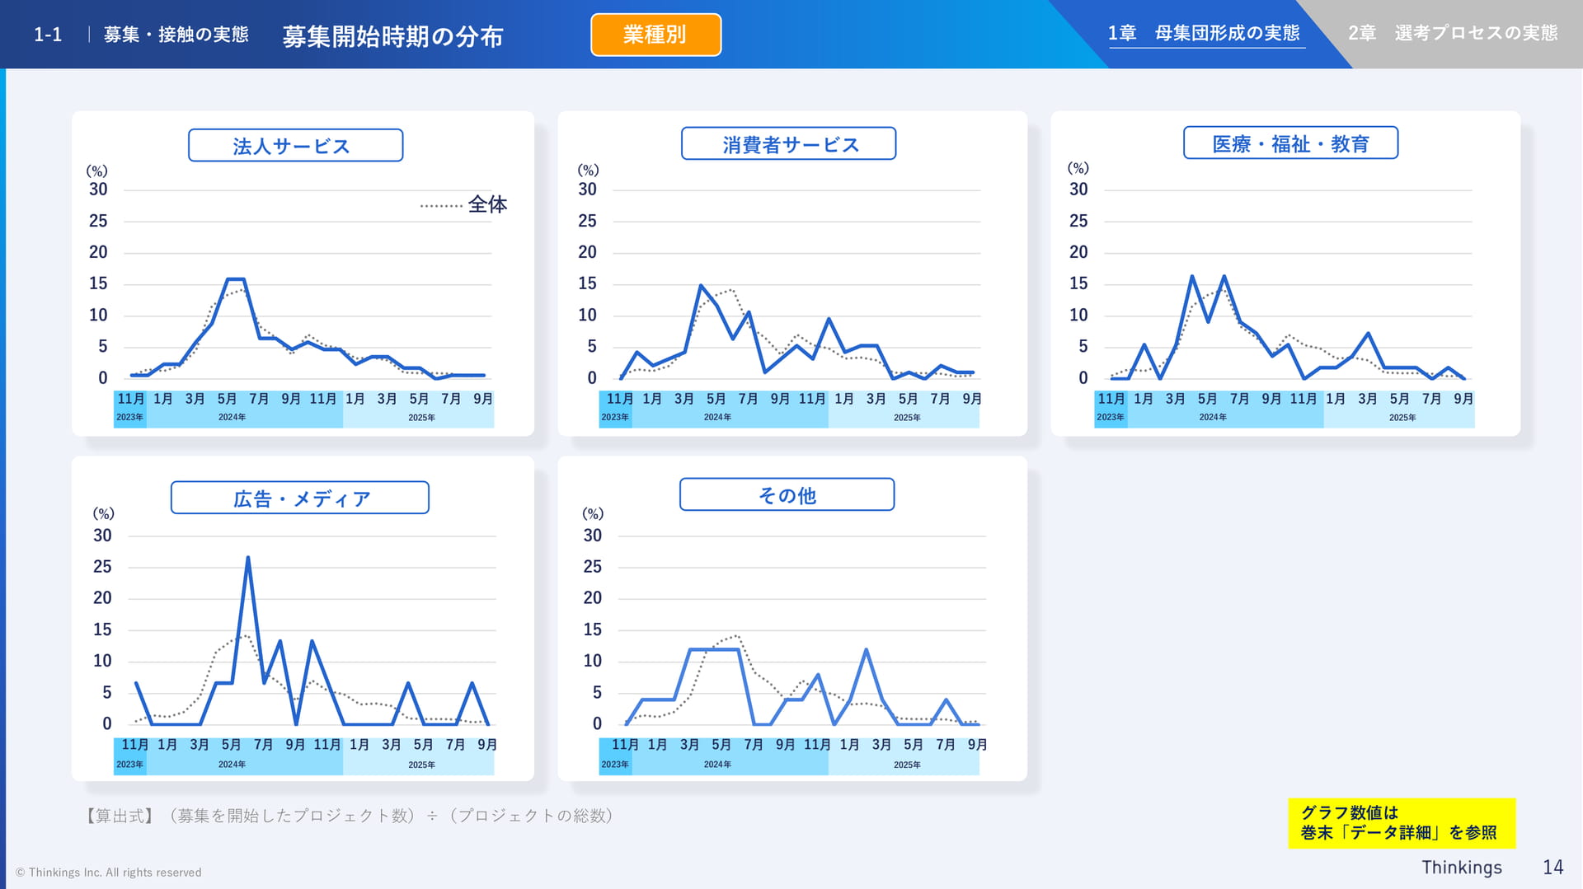Image resolution: width=1583 pixels, height=889 pixels.
Task: Click the 2023年 band in 広告・メディア chart
Action: click(x=130, y=765)
